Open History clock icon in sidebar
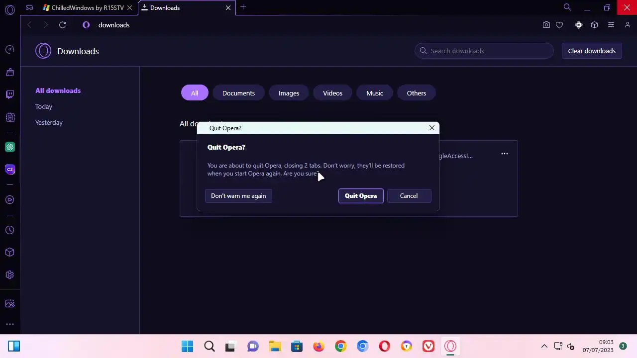Image resolution: width=637 pixels, height=358 pixels. [x=9, y=230]
